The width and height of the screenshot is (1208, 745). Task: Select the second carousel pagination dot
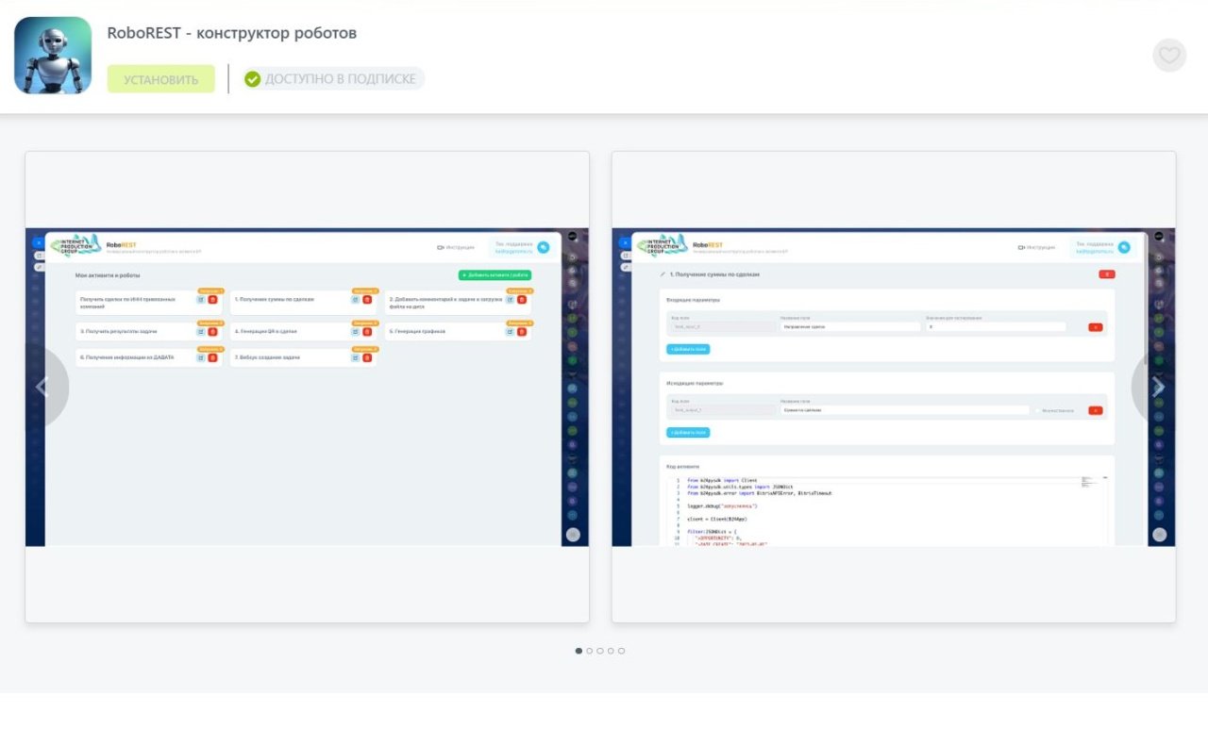tap(590, 651)
